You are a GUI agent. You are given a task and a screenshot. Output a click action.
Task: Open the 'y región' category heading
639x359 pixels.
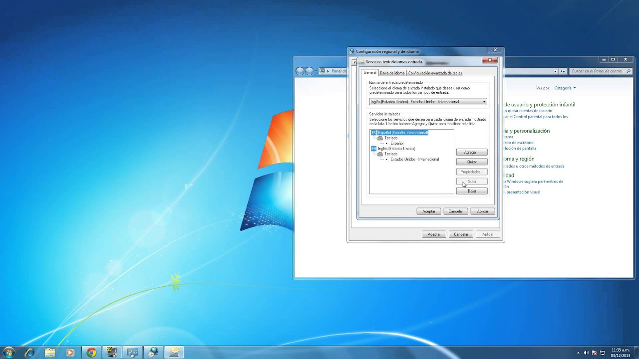[520, 159]
